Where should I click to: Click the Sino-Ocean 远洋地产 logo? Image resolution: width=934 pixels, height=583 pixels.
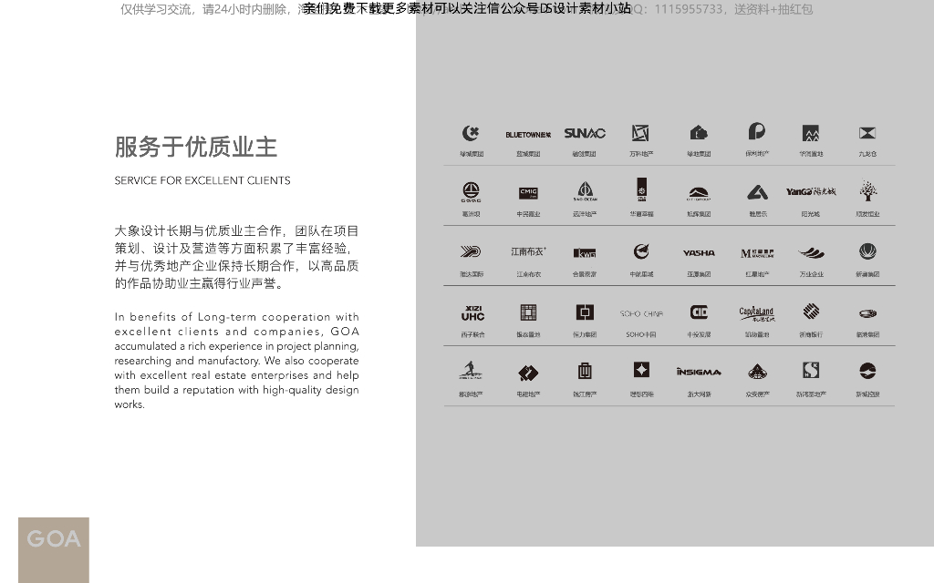(x=585, y=191)
